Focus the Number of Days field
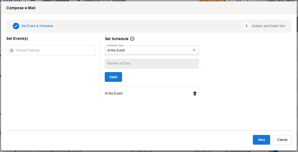 click(x=152, y=64)
